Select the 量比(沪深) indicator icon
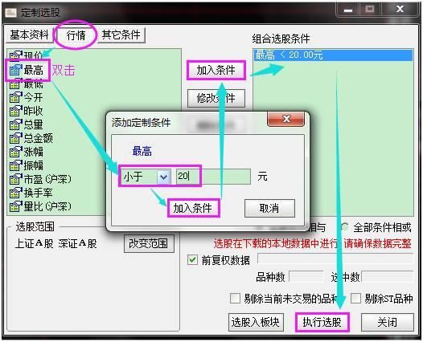 15,206
